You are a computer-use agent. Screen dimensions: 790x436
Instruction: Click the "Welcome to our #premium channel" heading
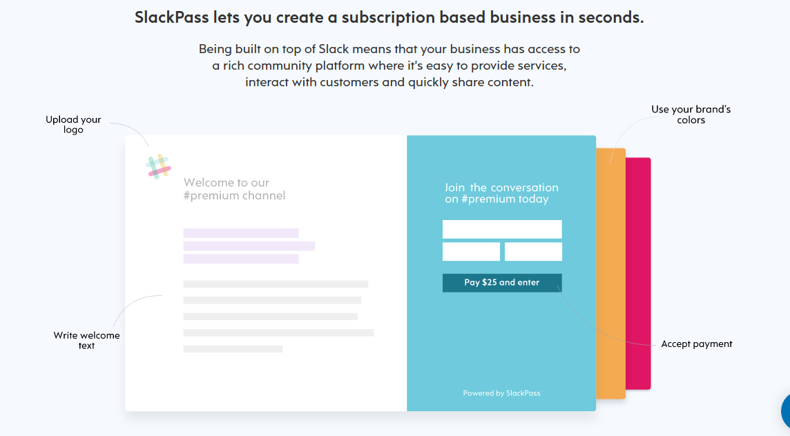234,189
